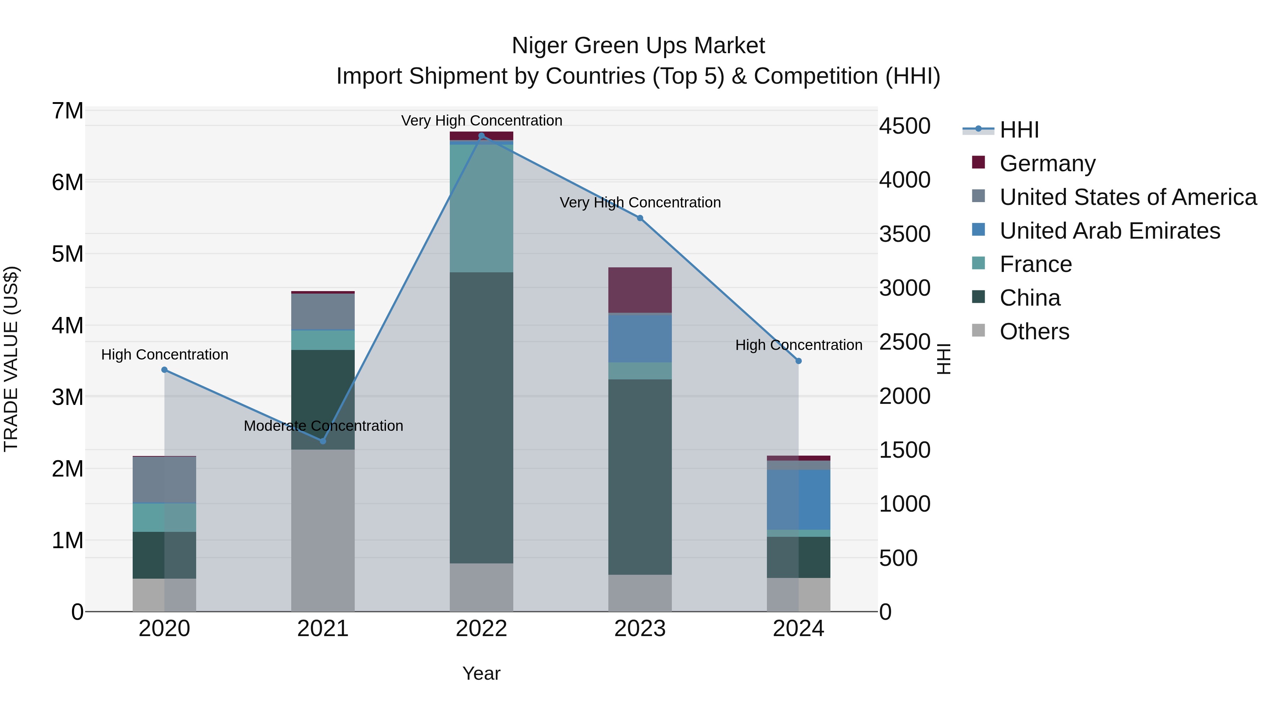Image resolution: width=1277 pixels, height=718 pixels.
Task: Toggle the China legend label
Action: click(1030, 298)
